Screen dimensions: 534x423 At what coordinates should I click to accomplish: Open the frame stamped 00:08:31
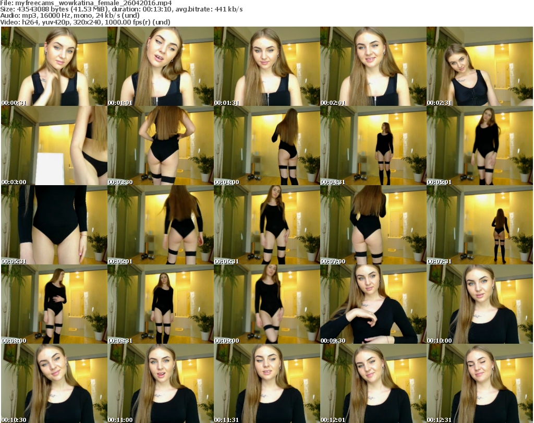click(x=161, y=304)
